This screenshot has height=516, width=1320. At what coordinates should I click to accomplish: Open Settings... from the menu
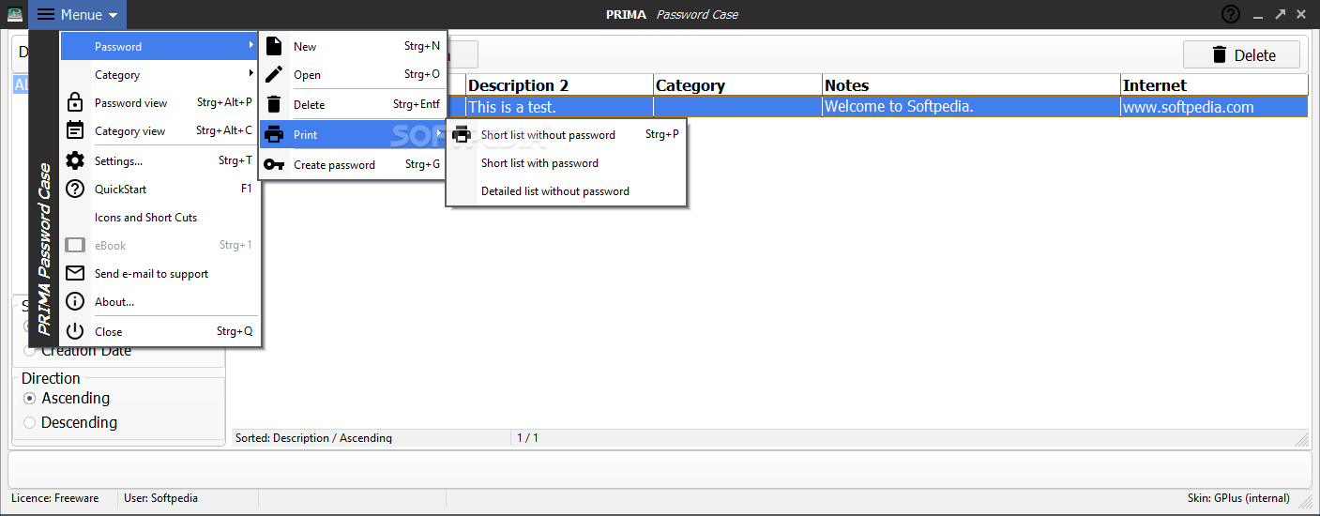coord(159,160)
